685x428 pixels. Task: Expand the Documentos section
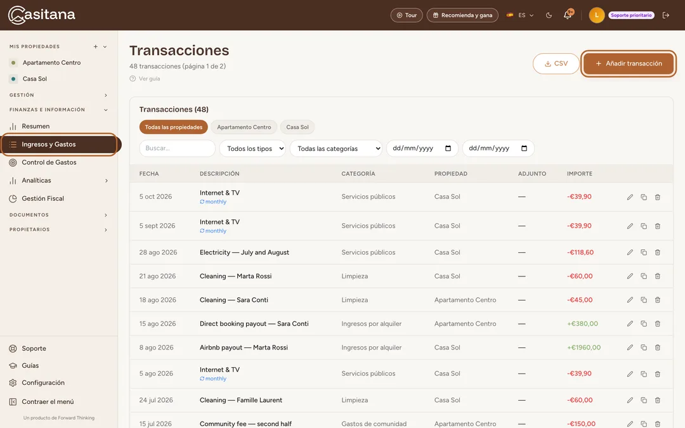coord(106,216)
